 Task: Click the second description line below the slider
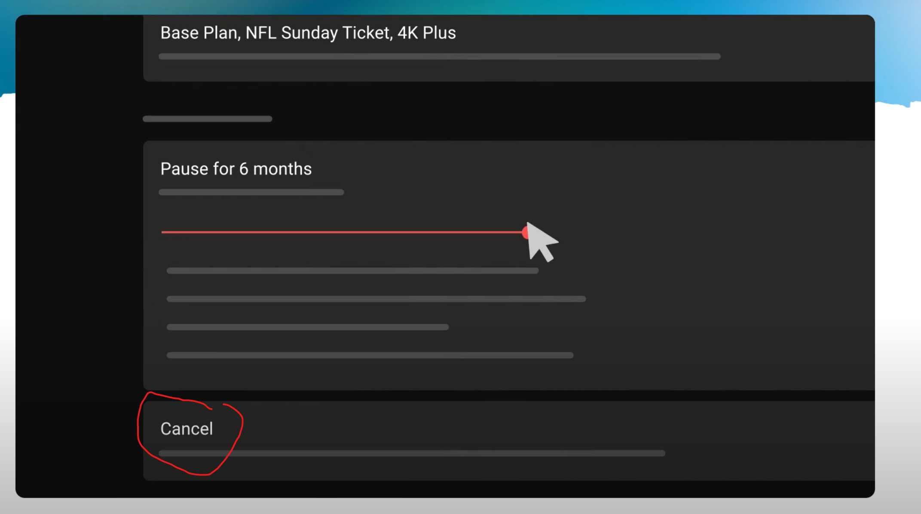pyautogui.click(x=376, y=298)
